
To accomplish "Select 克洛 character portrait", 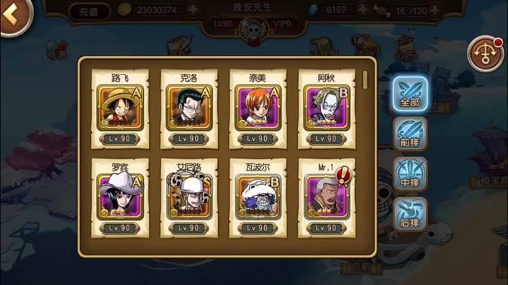I will click(189, 108).
